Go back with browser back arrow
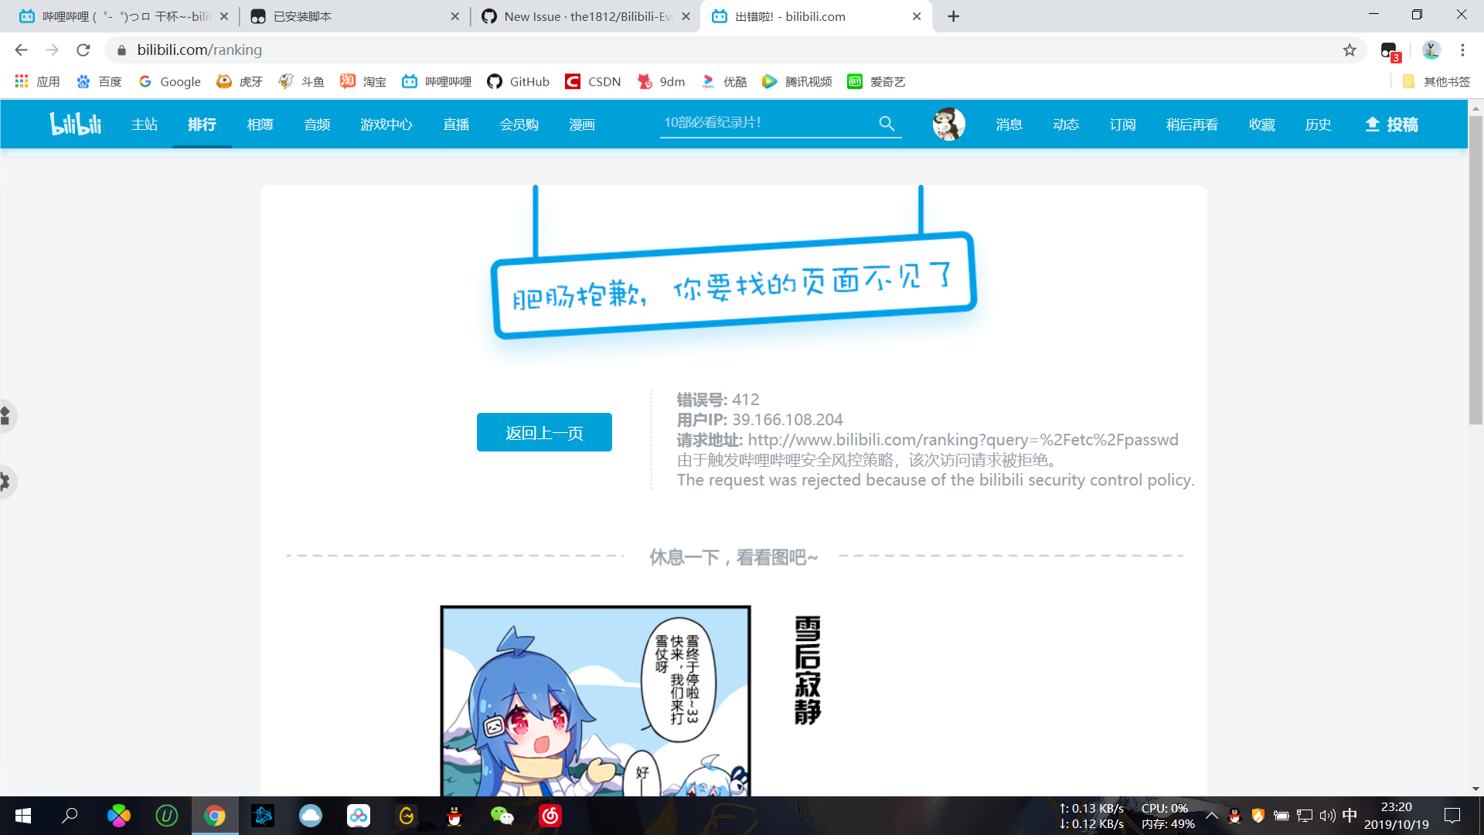This screenshot has width=1484, height=835. (x=21, y=49)
